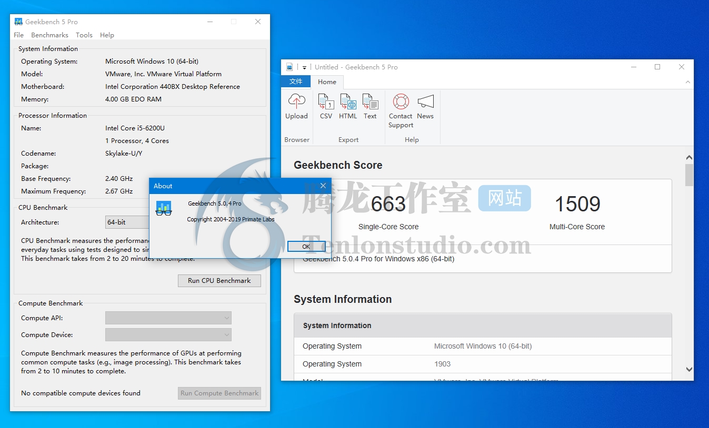Click the Intel Corporation 440BX motherboard value
Image resolution: width=709 pixels, height=428 pixels.
[173, 86]
